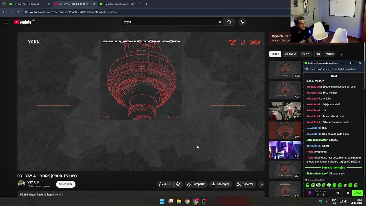Click Elchicodelmateof username on 'esoooo' message
The width and height of the screenshot is (366, 206).
[x=317, y=140]
